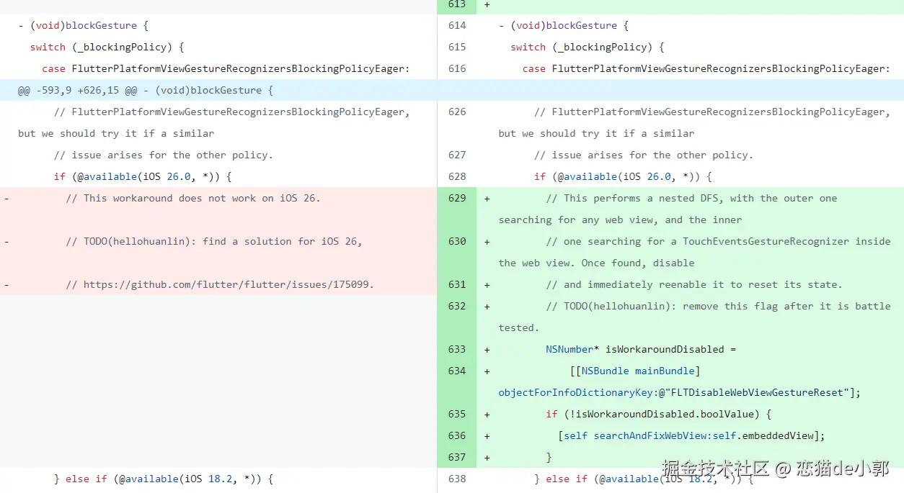This screenshot has height=493, width=904.
Task: Click removed line 'find a solution for iOS 26'
Action: point(213,241)
